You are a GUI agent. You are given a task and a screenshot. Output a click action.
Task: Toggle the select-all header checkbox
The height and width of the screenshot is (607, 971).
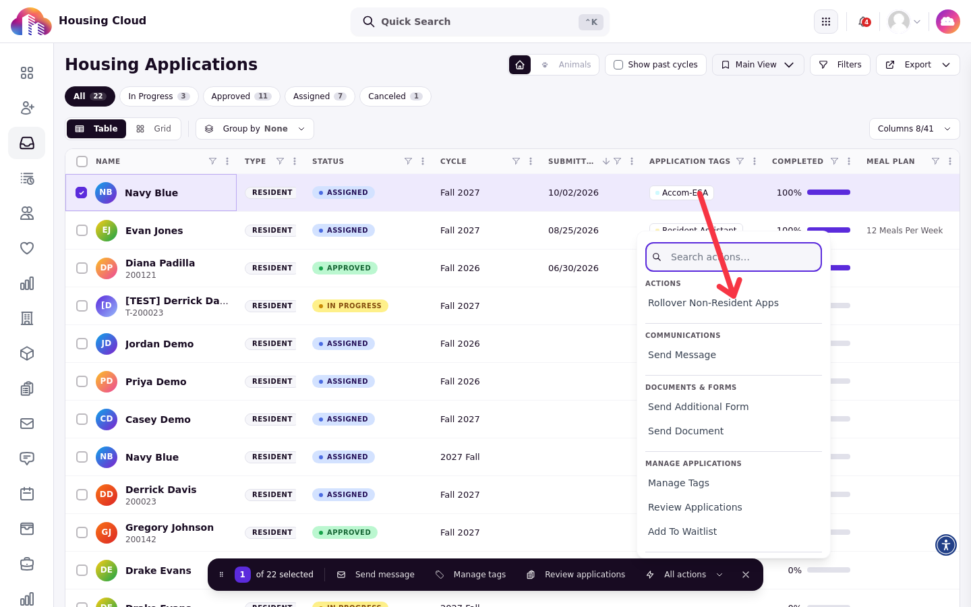point(82,161)
